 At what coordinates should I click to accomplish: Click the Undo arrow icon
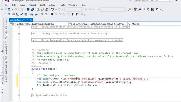click(x=53, y=9)
